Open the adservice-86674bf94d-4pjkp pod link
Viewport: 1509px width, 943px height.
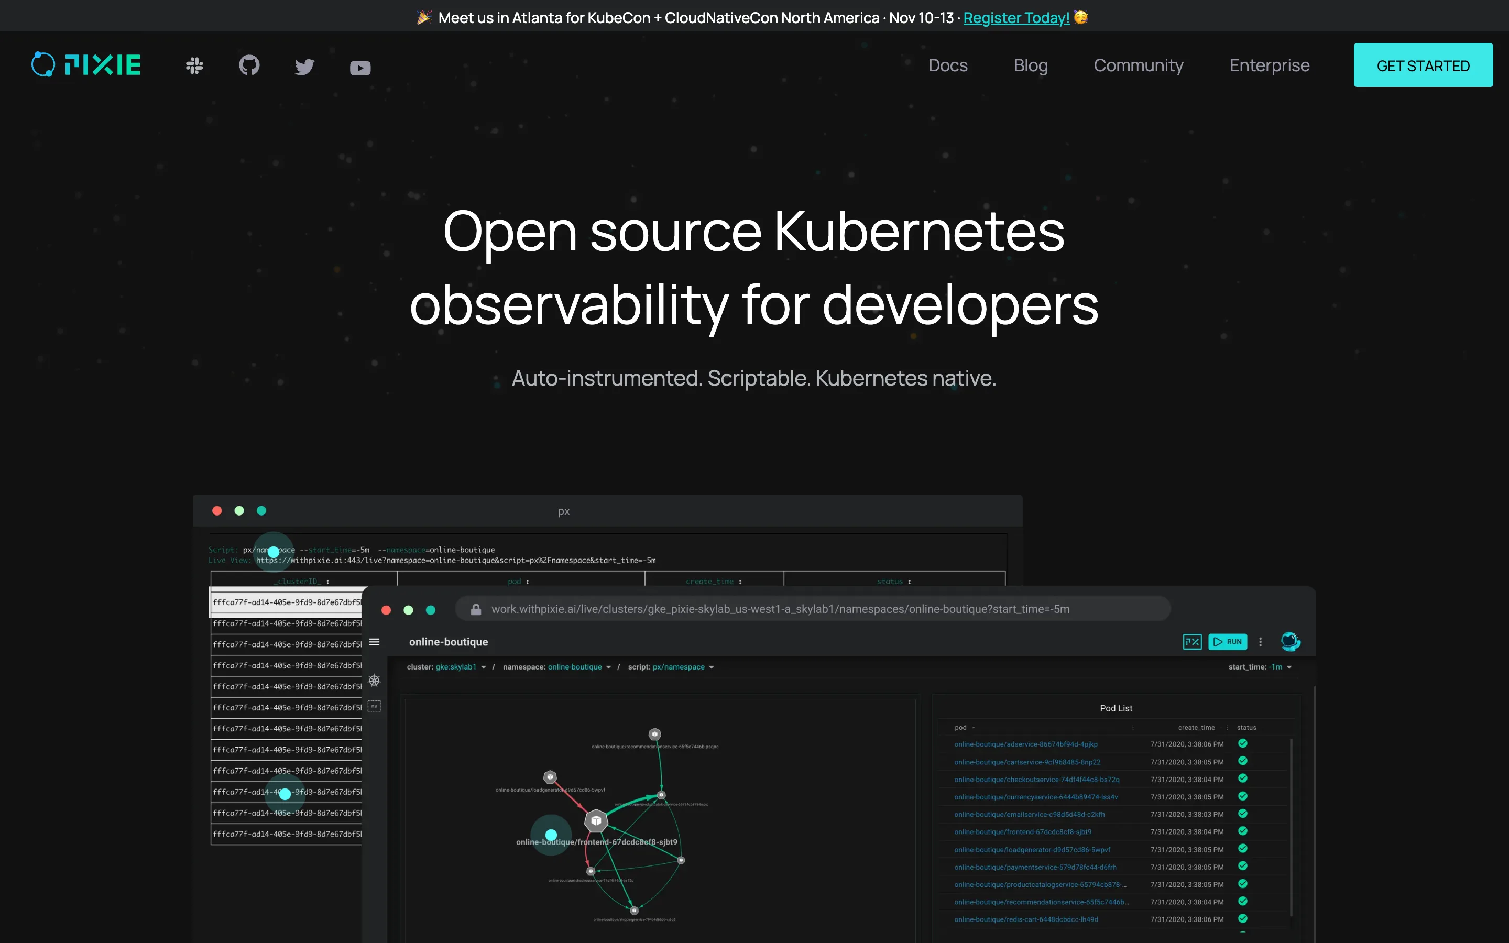[1026, 744]
